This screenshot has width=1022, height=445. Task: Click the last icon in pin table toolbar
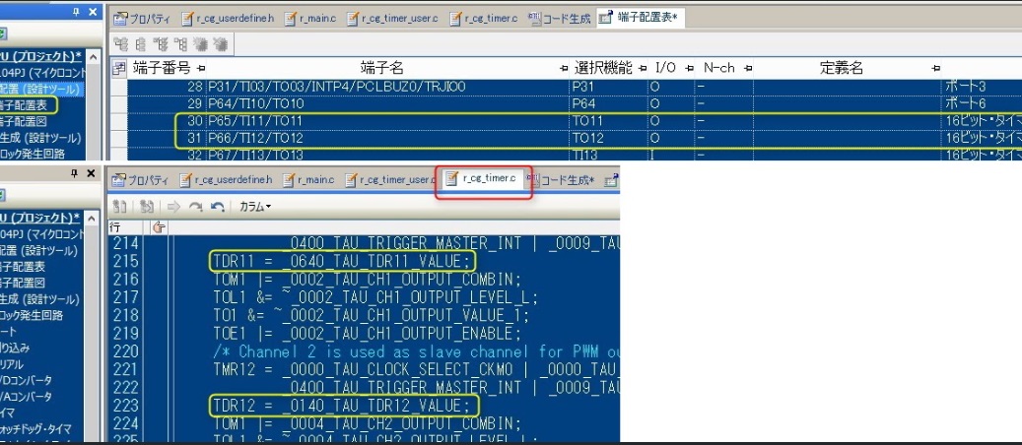pyautogui.click(x=222, y=44)
